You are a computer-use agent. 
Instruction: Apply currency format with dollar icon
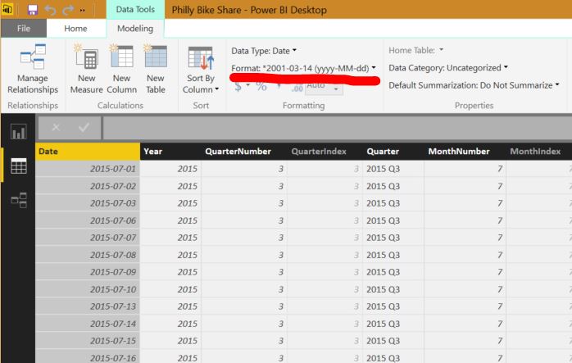coord(238,87)
